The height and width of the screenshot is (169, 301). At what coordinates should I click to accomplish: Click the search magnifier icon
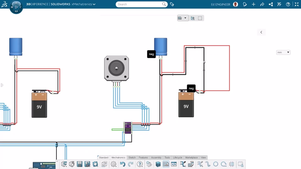click(x=164, y=4)
